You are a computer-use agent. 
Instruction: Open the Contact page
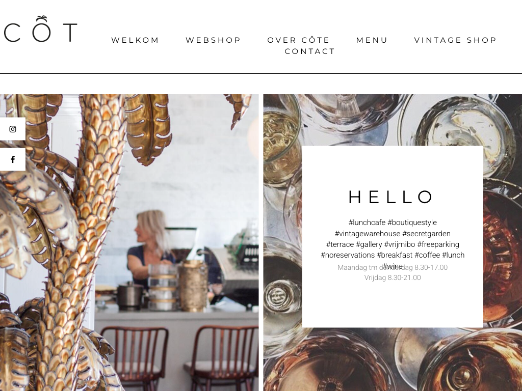pos(309,51)
